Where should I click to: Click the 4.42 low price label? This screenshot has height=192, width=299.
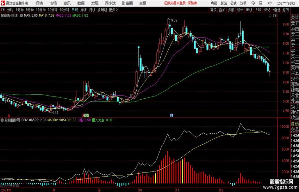click(x=55, y=113)
